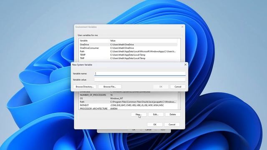Select the OS system variable row

pos(128,98)
